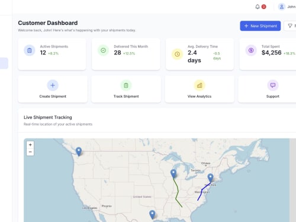
Task: Click the +12.5% change indicator
Action: tap(129, 53)
